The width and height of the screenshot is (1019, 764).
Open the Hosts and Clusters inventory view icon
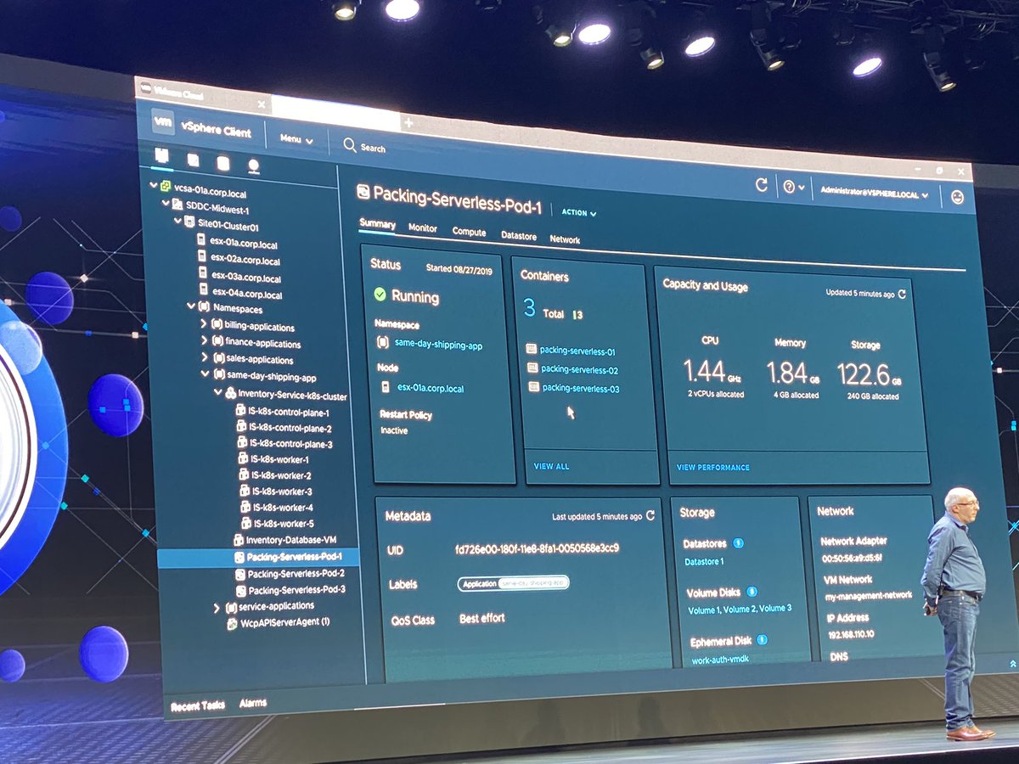click(162, 157)
